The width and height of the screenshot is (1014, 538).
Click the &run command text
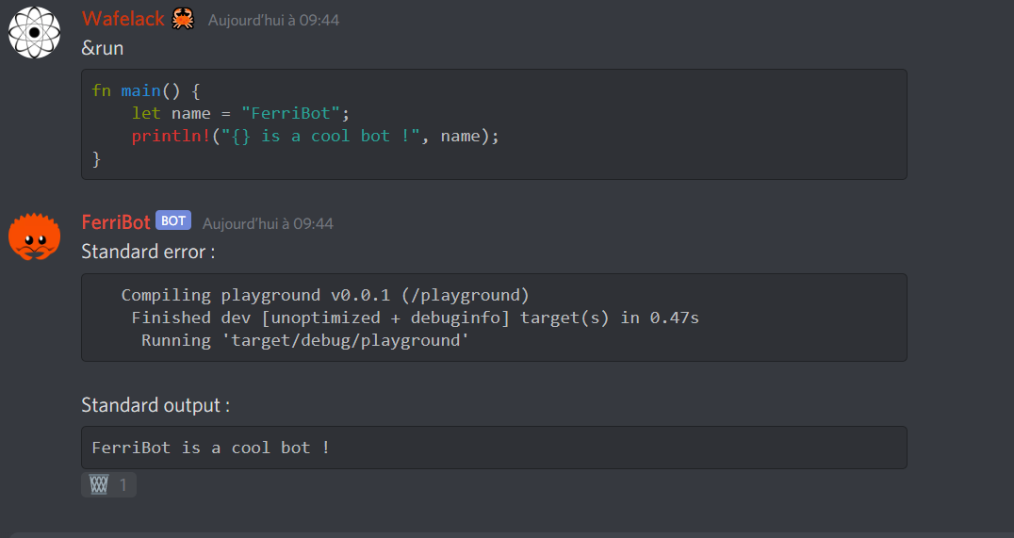tap(103, 48)
